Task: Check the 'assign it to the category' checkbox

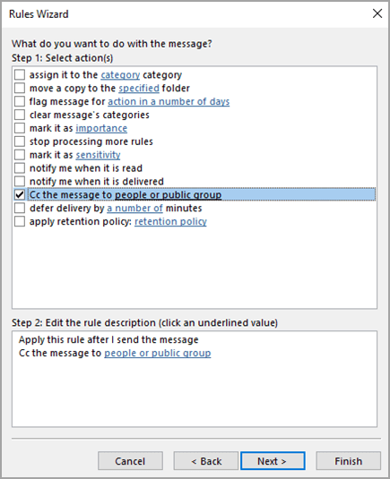Action: [x=20, y=74]
